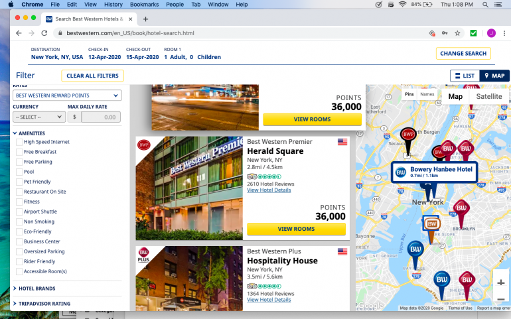511x319 pixels.
Task: Click View Rooms for Herald Square
Action: pos(296,229)
